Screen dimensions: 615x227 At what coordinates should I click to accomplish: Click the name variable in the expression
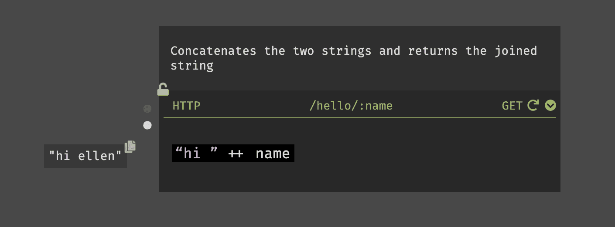273,154
